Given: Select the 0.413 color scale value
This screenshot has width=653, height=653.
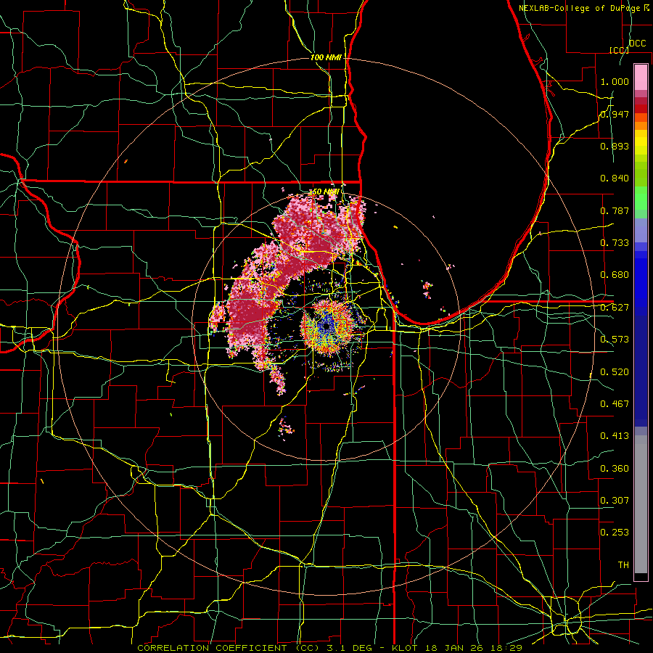Looking at the screenshot, I should coord(615,436).
